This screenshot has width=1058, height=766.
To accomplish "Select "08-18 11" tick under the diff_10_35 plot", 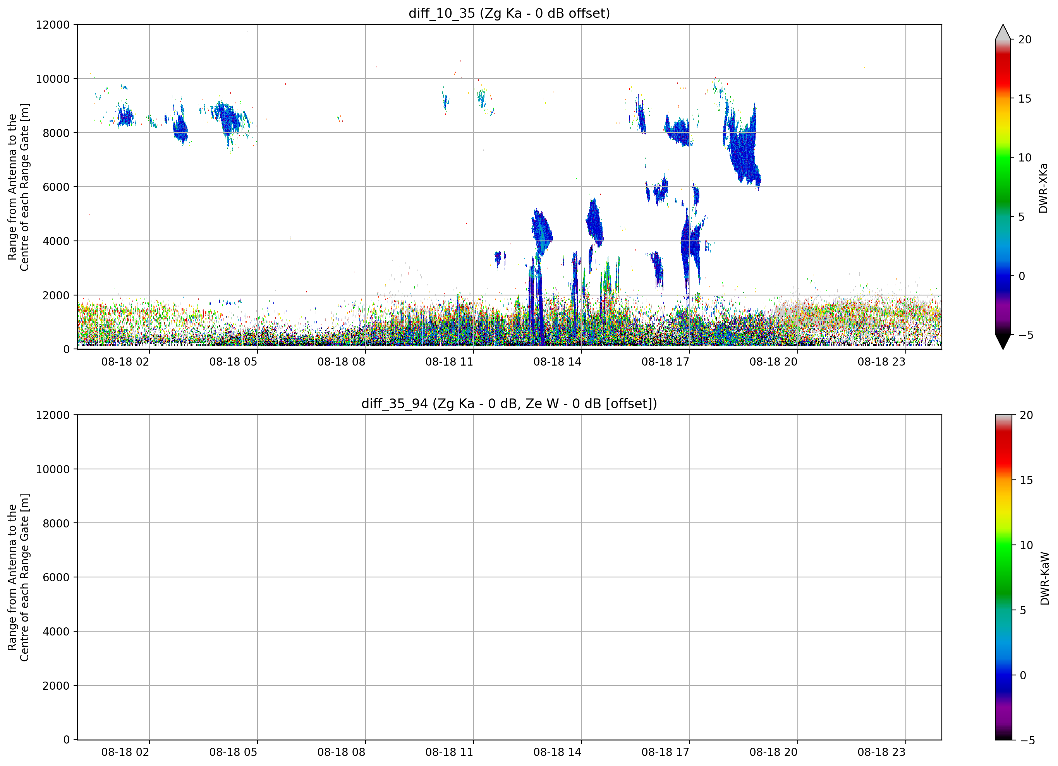I will point(449,362).
